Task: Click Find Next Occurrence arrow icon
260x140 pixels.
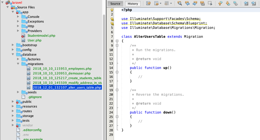Action: click(x=195, y=4)
